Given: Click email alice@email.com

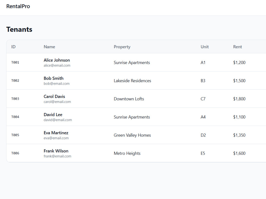Looking at the screenshot, I should tap(57, 66).
